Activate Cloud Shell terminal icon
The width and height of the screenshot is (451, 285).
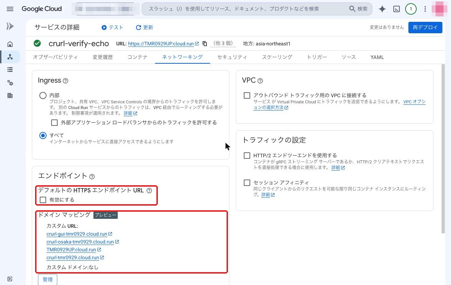coord(397,9)
